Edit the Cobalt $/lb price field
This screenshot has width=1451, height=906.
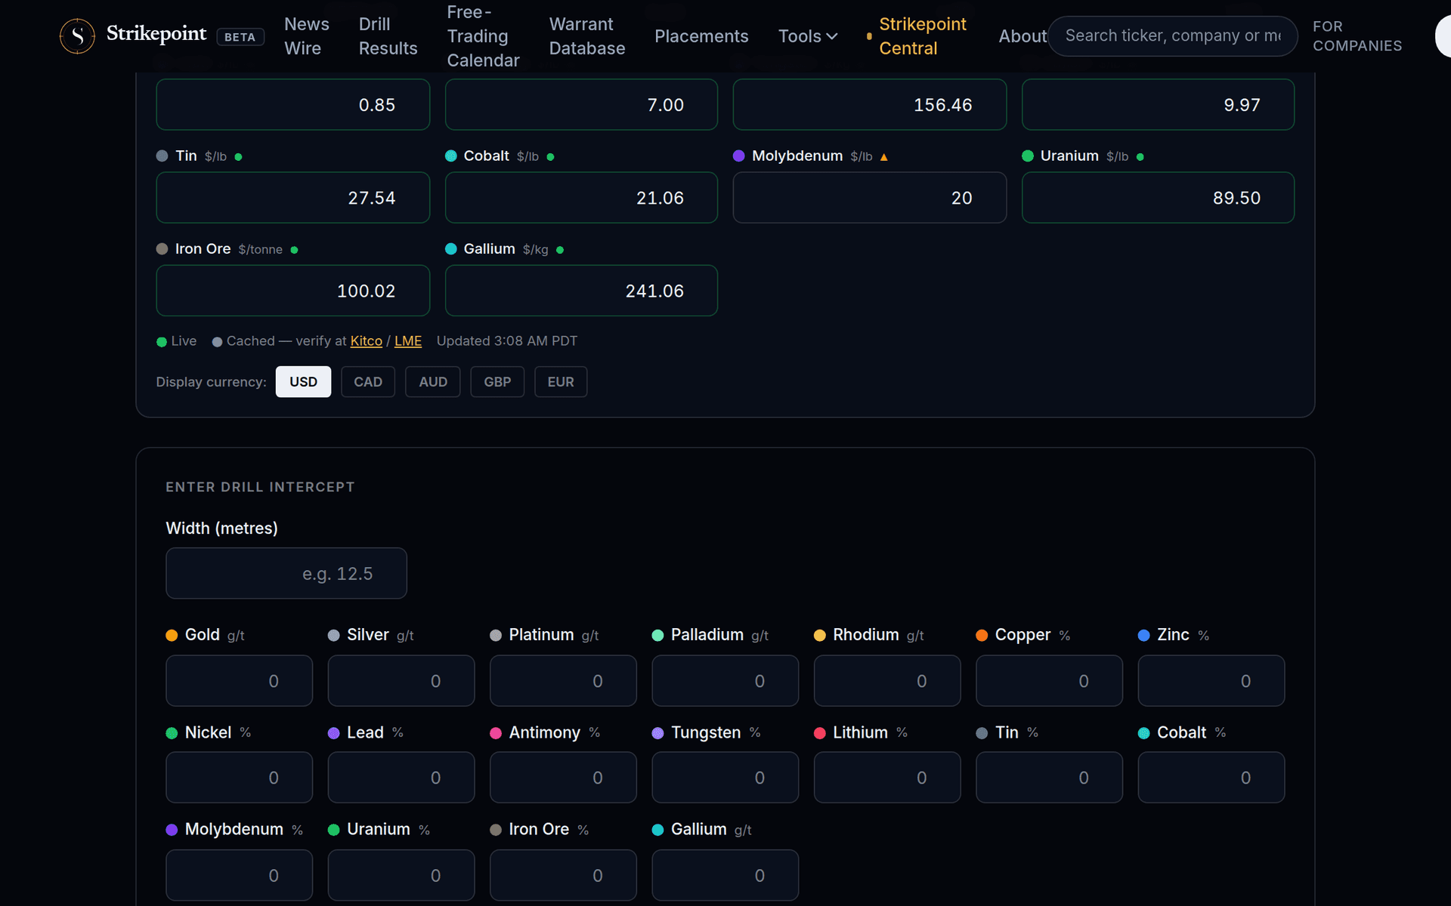(581, 198)
